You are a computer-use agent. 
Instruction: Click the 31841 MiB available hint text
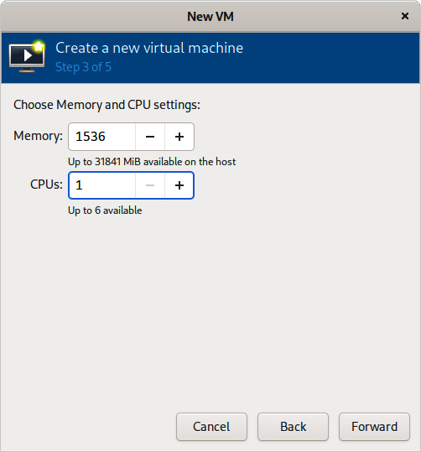152,162
